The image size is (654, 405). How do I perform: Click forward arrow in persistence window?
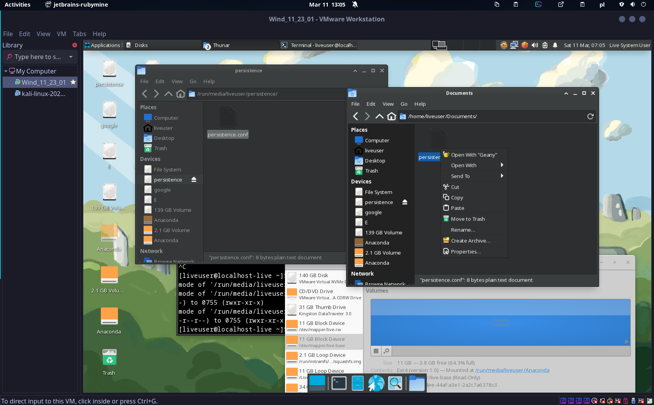pos(156,94)
